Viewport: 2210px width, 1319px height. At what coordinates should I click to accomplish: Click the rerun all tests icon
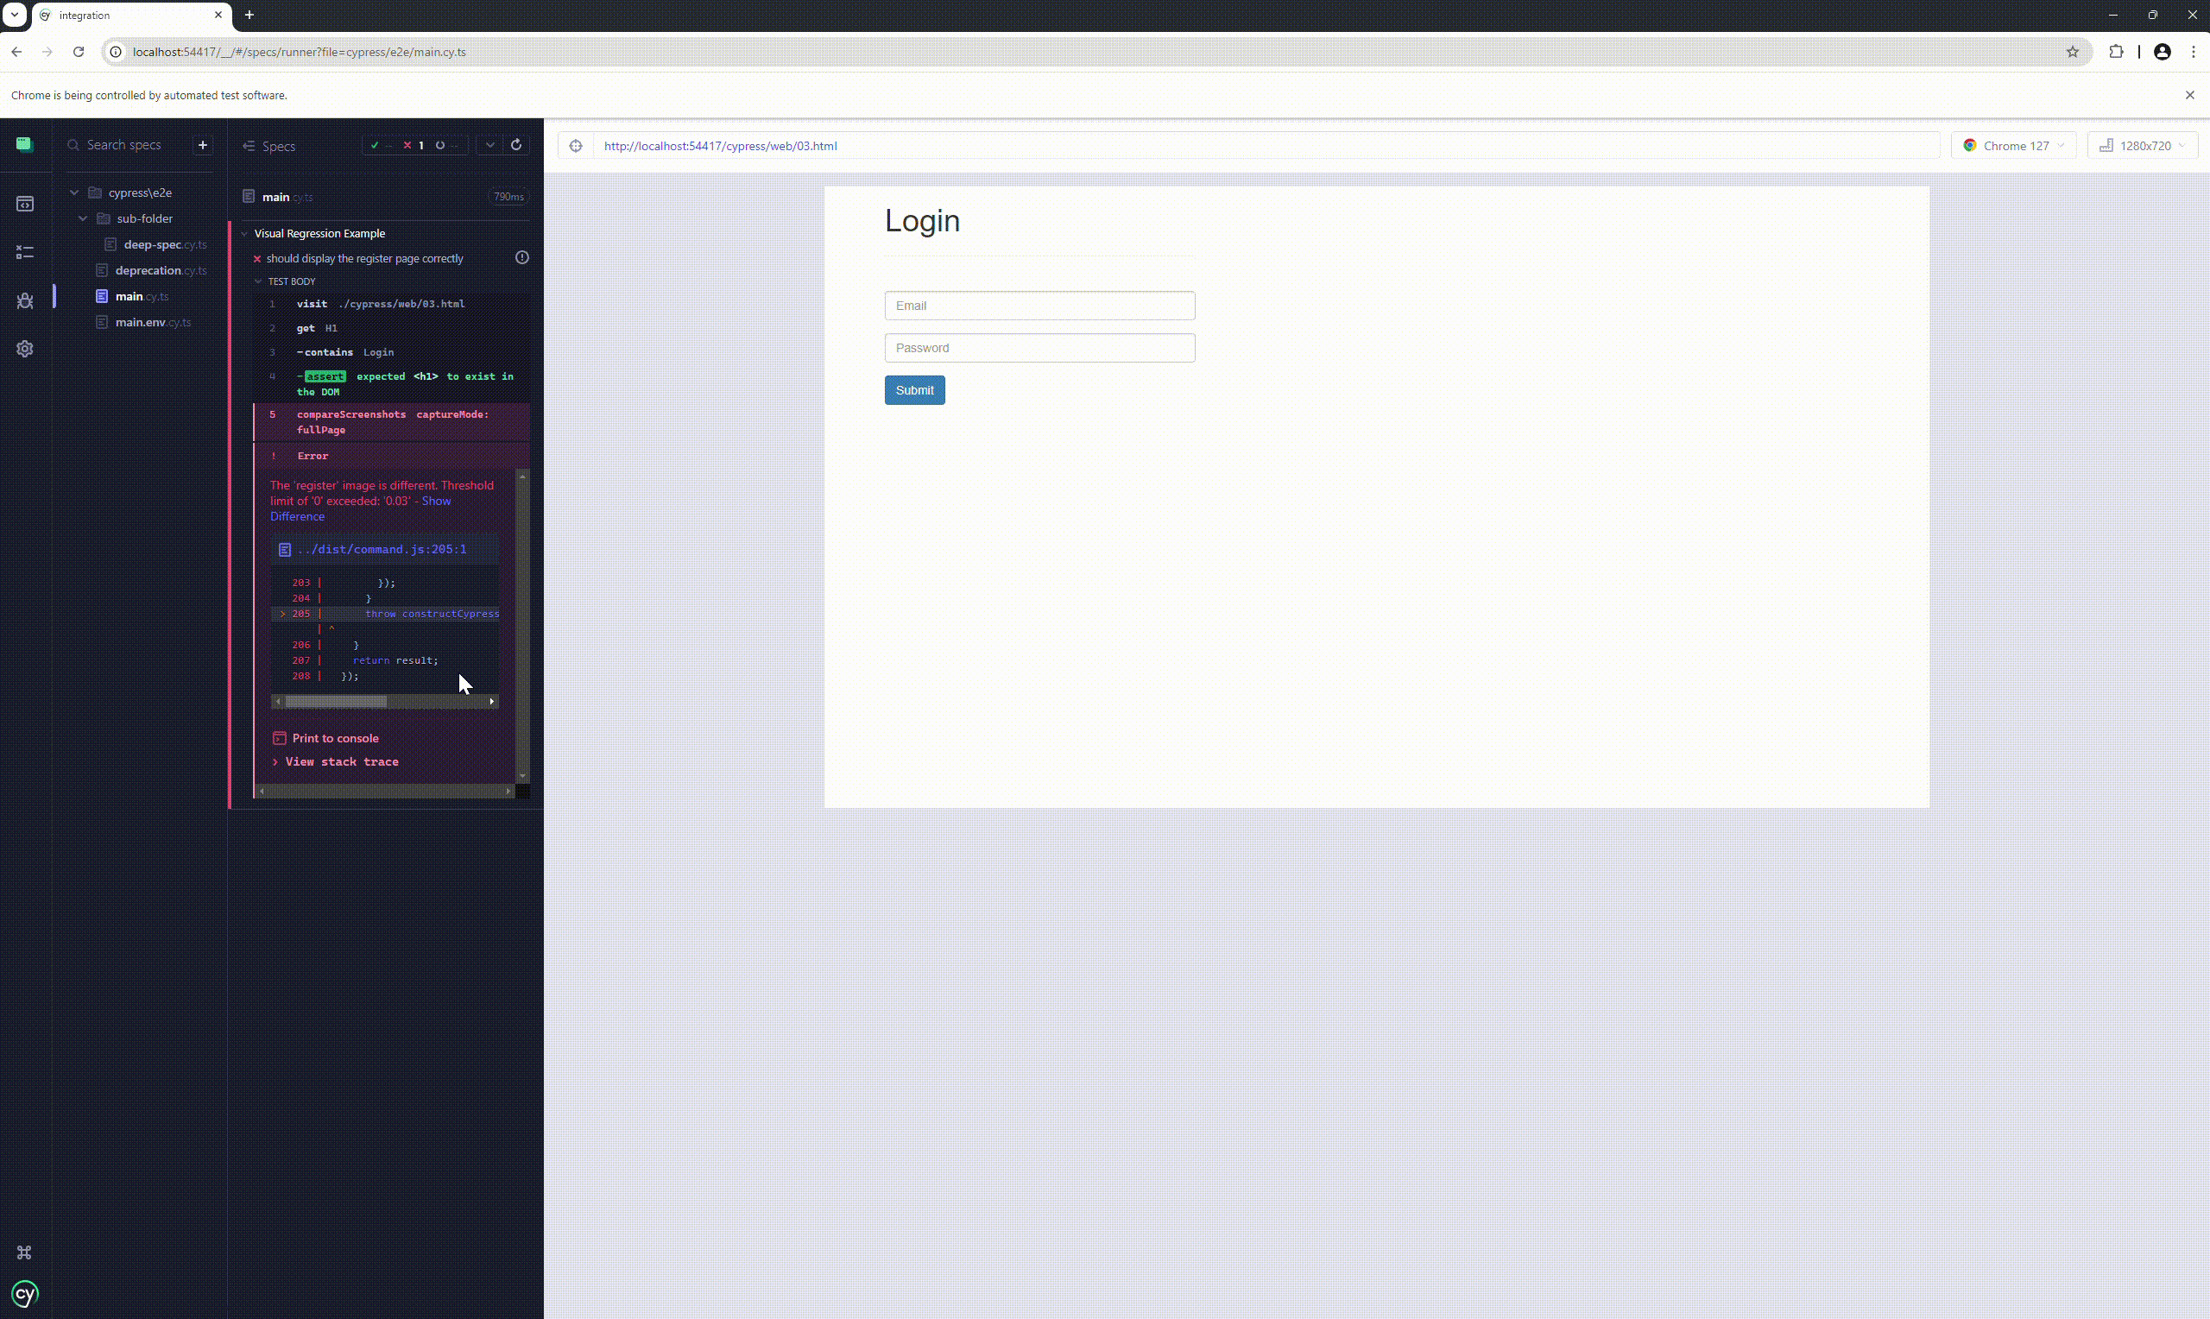pyautogui.click(x=516, y=145)
